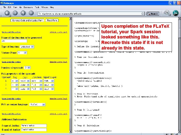Open the Edit menu
Viewport: 181px width, 135px height.
[x=10, y=7]
